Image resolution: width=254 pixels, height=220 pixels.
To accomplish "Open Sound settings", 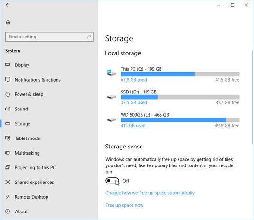I will coord(21,109).
